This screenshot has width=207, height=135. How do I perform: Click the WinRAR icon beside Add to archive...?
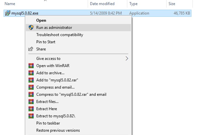click(x=31, y=73)
